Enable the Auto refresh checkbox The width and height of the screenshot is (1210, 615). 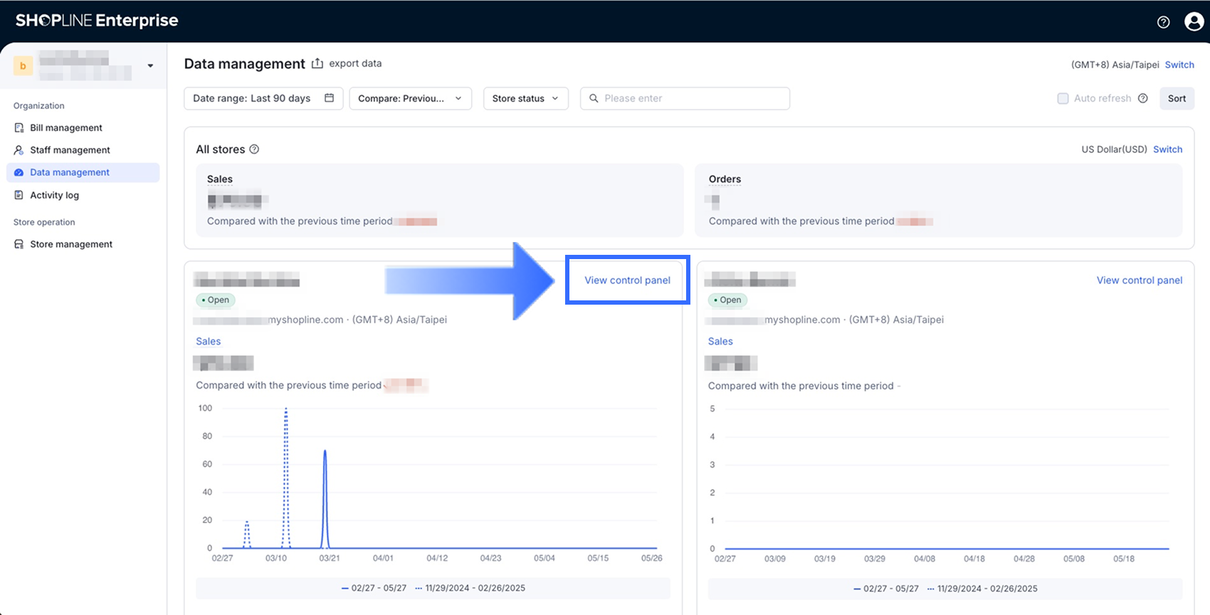1063,98
